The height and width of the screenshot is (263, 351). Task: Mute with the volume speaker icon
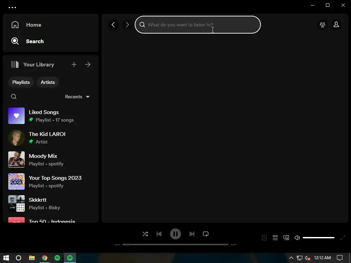(297, 238)
